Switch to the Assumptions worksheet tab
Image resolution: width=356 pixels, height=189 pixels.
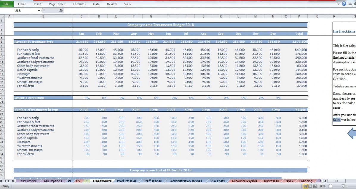tap(53, 181)
